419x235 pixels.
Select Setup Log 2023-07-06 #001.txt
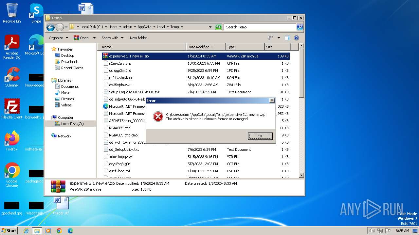coord(196,92)
